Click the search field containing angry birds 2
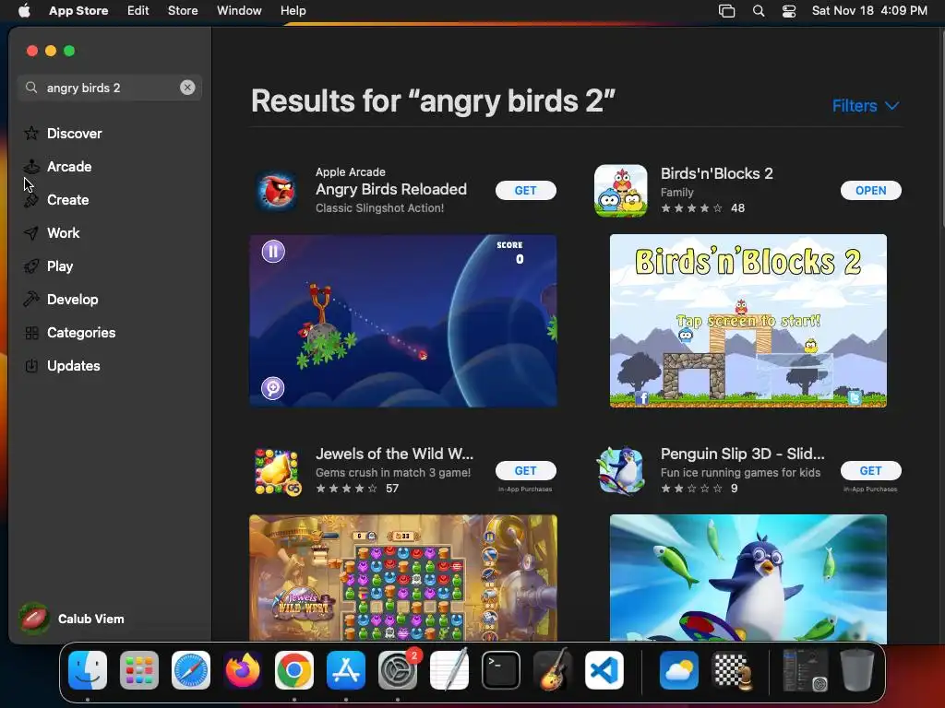 [110, 88]
